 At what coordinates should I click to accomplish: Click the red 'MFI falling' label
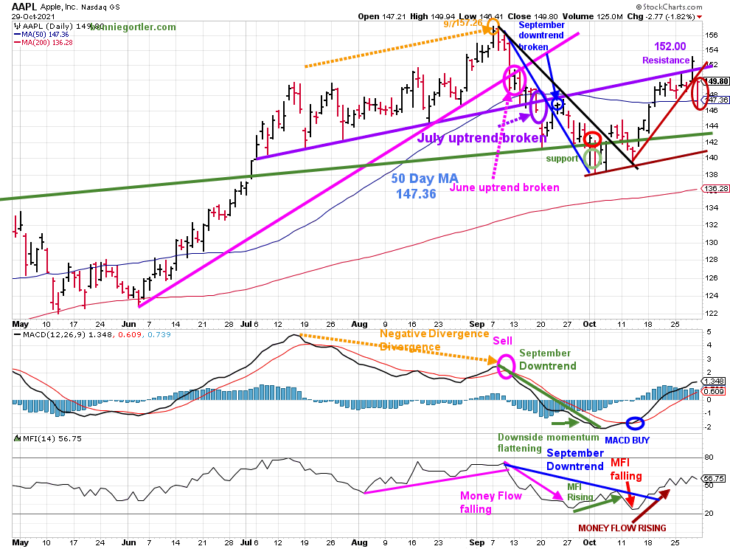tap(626, 469)
